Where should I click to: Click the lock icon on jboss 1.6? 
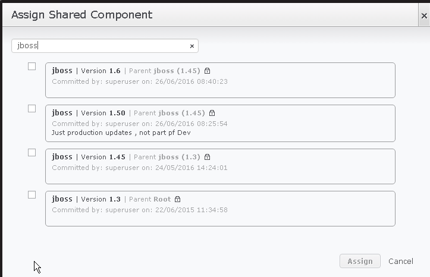coord(208,71)
